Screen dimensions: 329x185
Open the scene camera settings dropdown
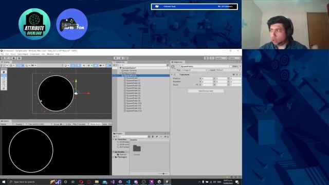(x=102, y=65)
